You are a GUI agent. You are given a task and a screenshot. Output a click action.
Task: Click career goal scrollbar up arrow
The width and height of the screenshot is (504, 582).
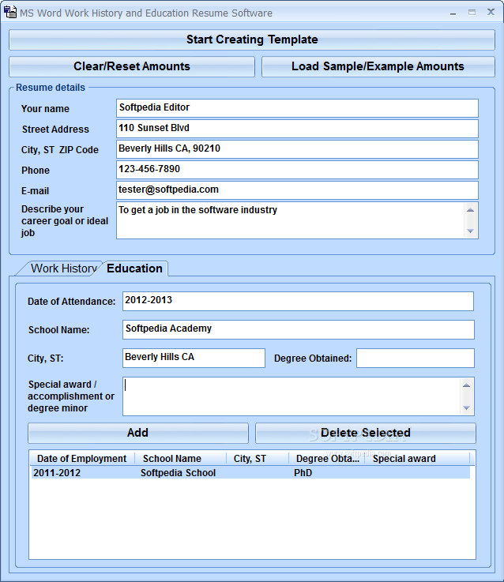pos(470,210)
